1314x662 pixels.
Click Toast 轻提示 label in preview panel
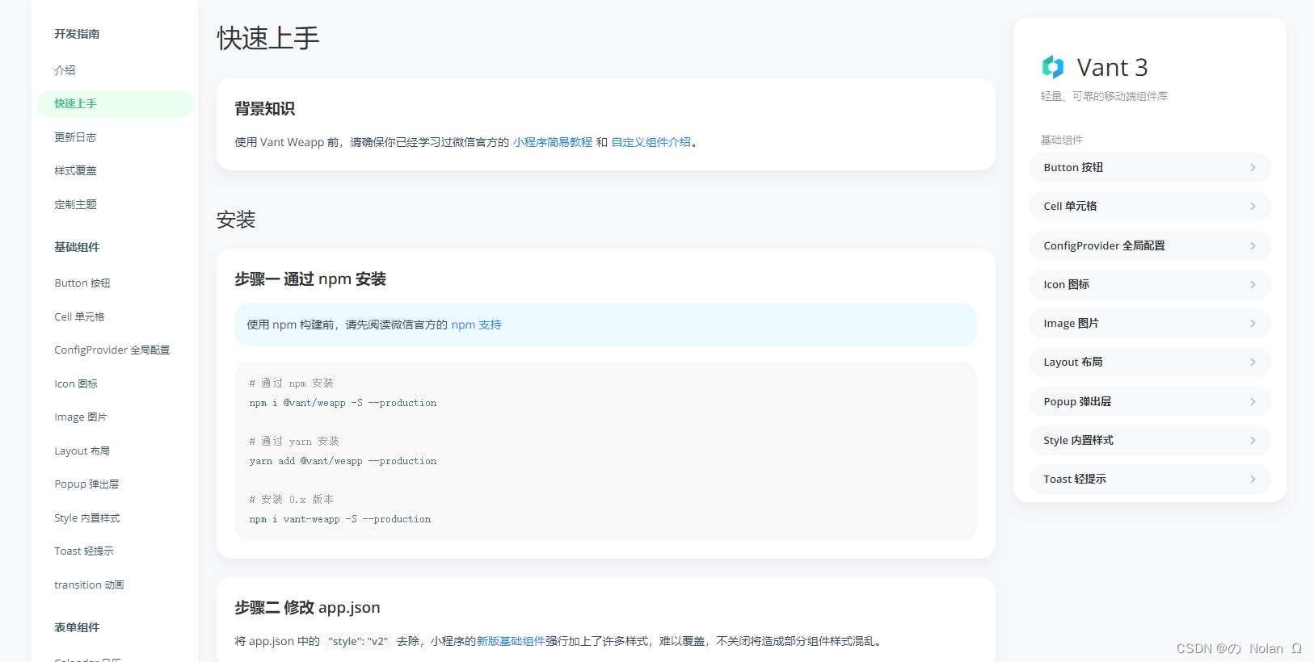1075,480
